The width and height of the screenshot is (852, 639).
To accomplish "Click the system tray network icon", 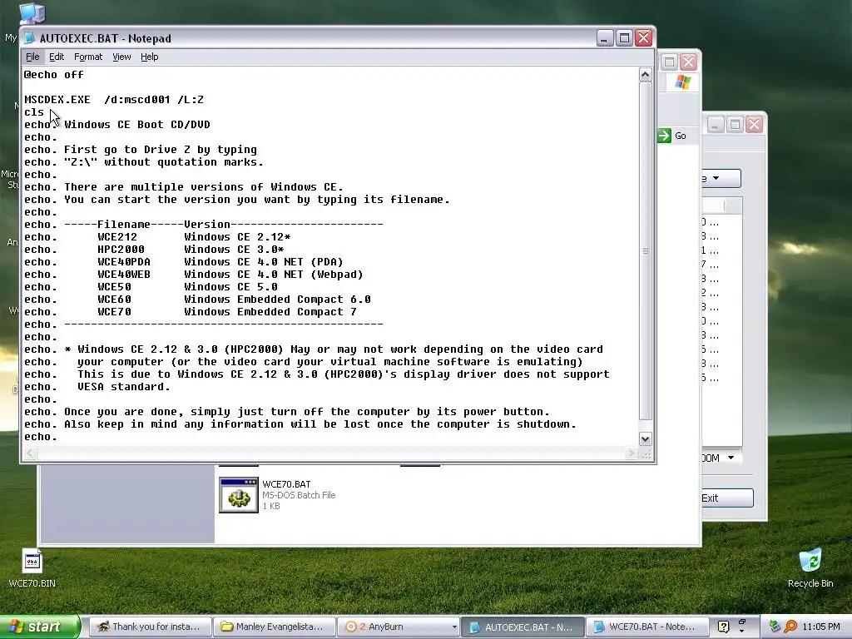I will point(775,627).
